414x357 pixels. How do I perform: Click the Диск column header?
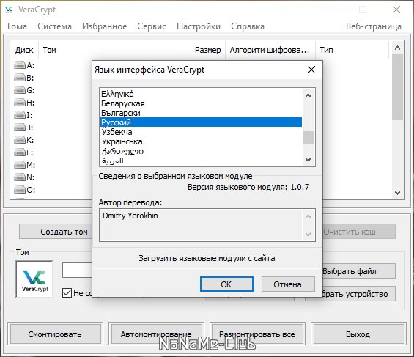coord(24,50)
